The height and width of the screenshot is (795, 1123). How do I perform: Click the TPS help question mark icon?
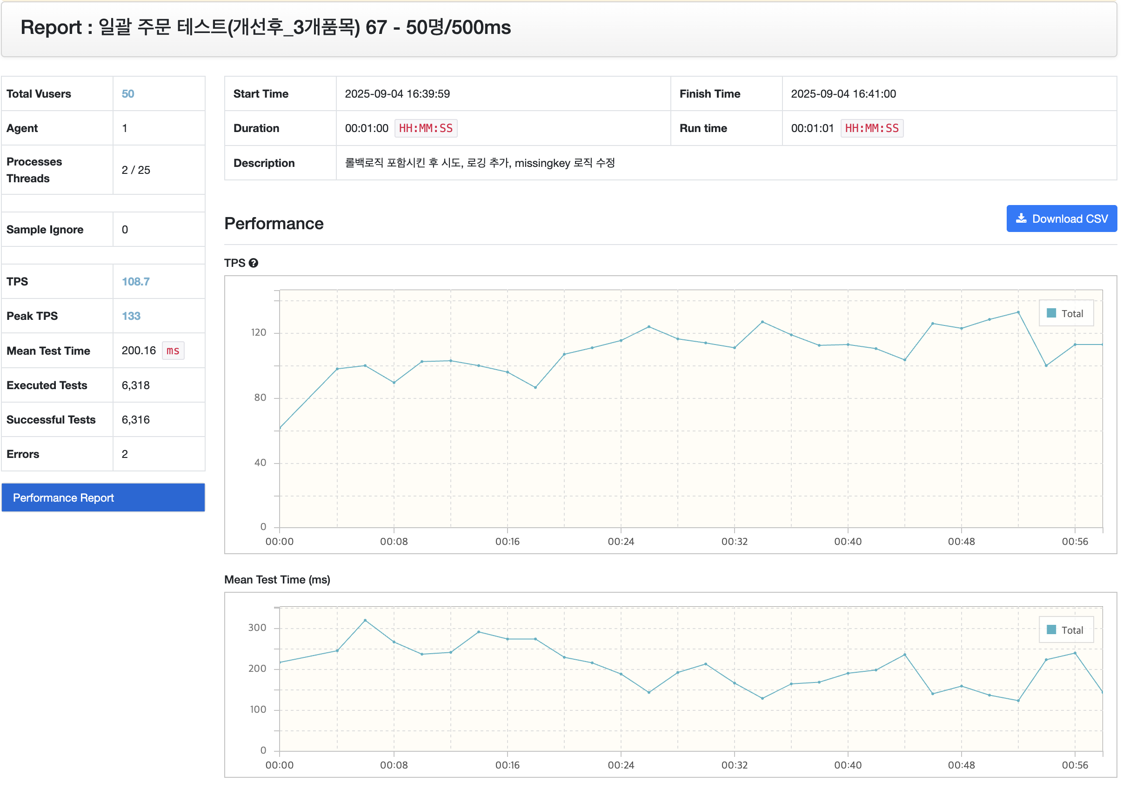coord(253,263)
